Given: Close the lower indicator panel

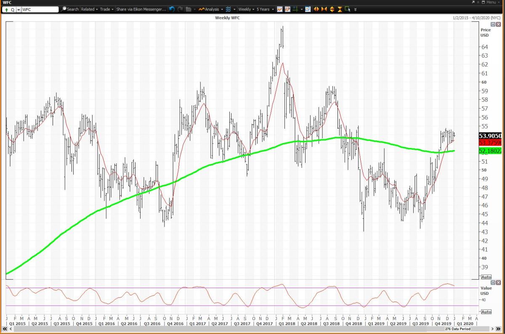Looking at the screenshot, I should click(499, 283).
